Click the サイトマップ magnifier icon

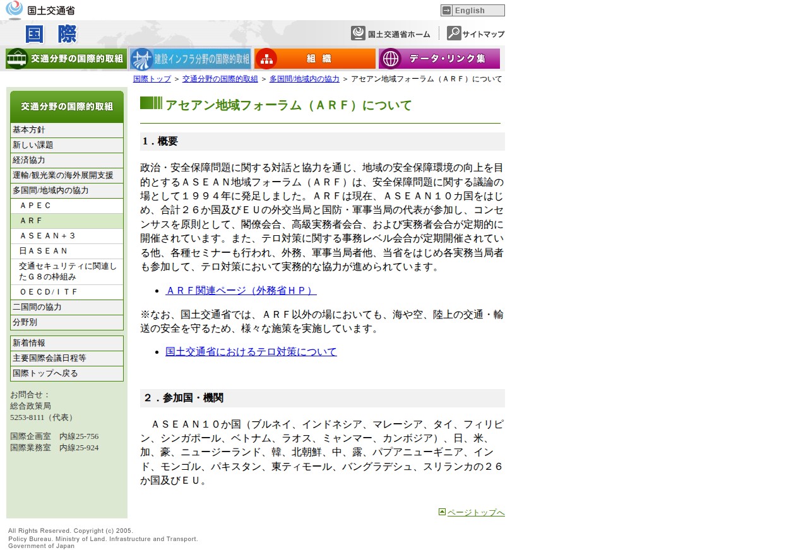tap(454, 33)
